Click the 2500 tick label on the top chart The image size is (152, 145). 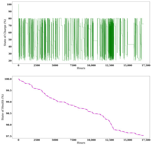[x=37, y=65]
